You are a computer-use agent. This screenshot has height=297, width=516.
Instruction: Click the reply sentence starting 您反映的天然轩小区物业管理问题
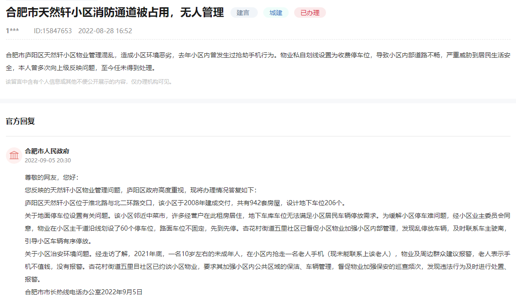[140, 190]
